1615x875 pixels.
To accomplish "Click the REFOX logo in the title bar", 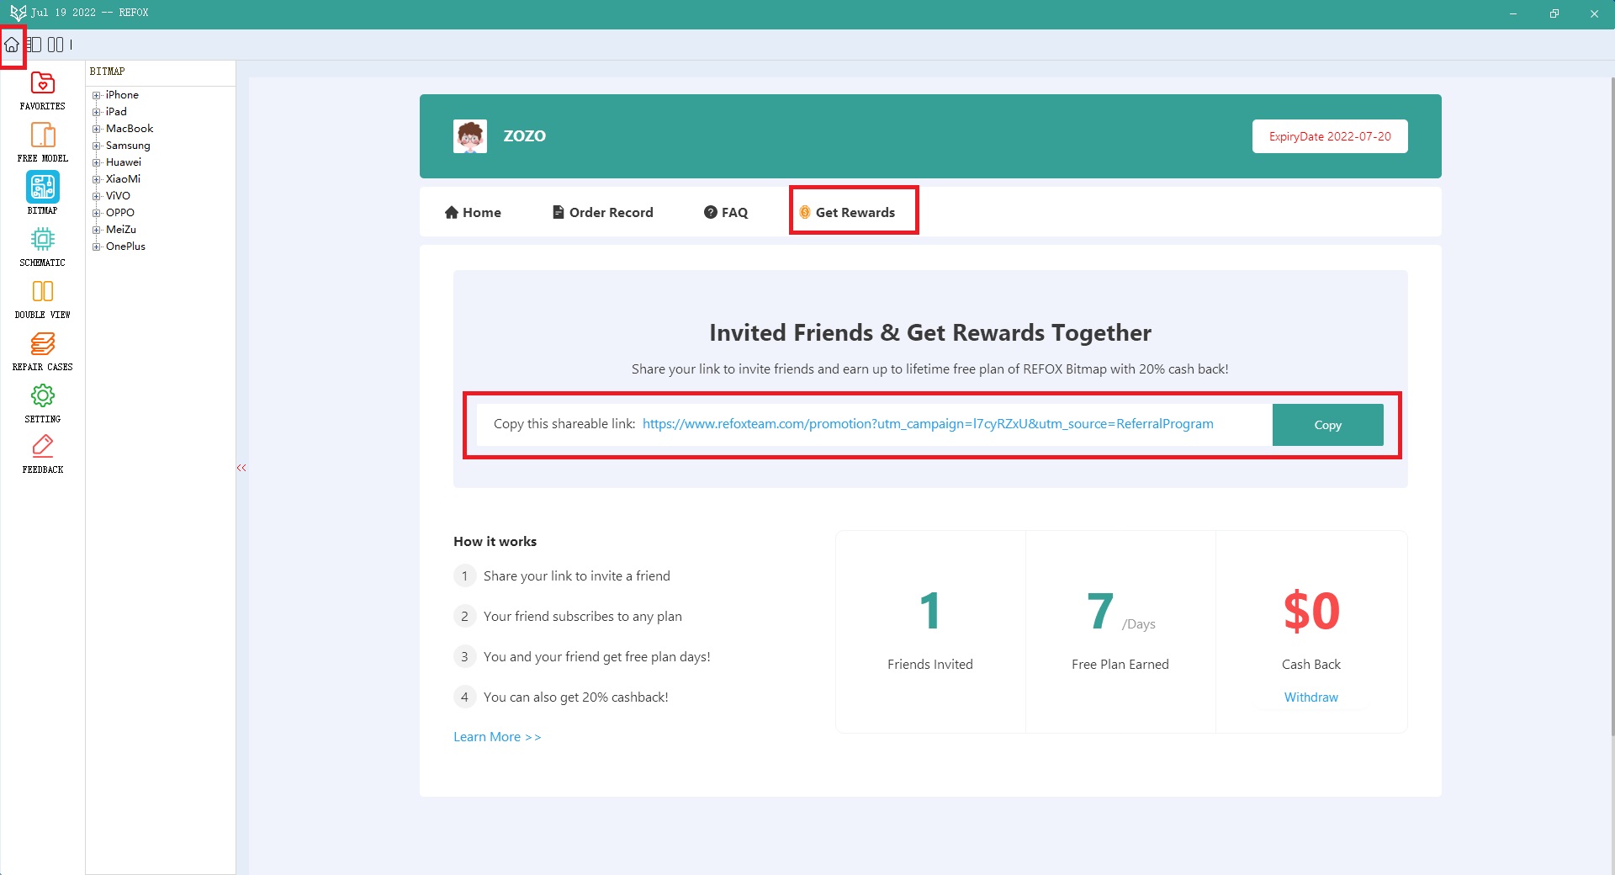I will tap(18, 13).
